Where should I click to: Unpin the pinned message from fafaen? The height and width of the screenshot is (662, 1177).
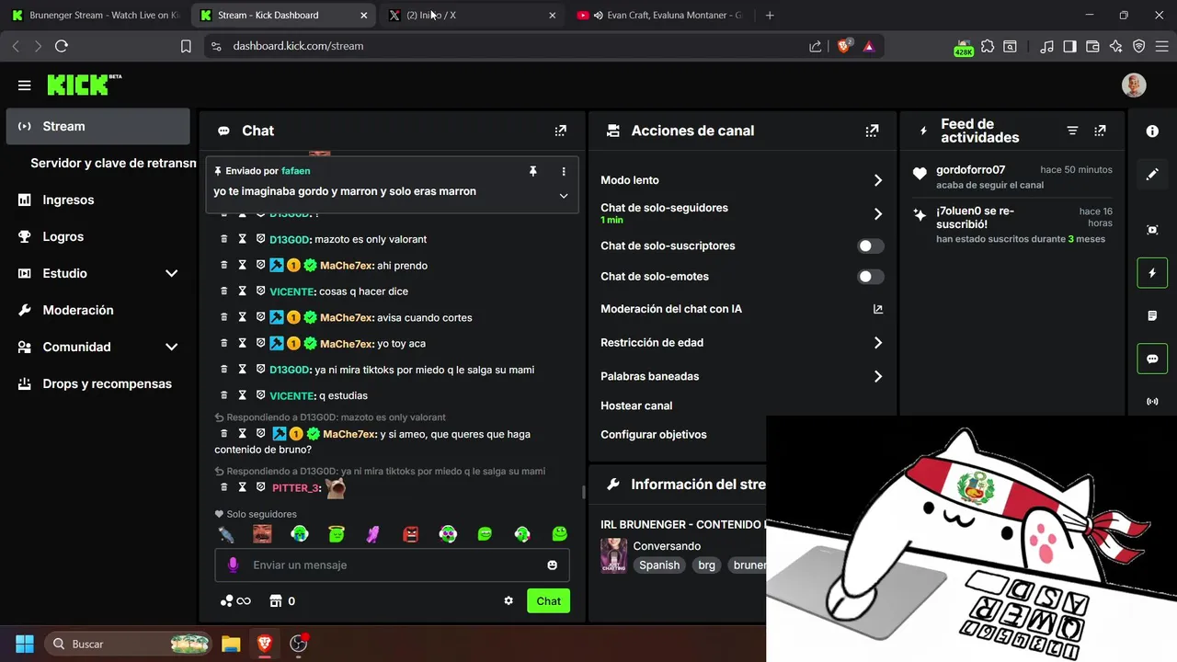click(532, 171)
